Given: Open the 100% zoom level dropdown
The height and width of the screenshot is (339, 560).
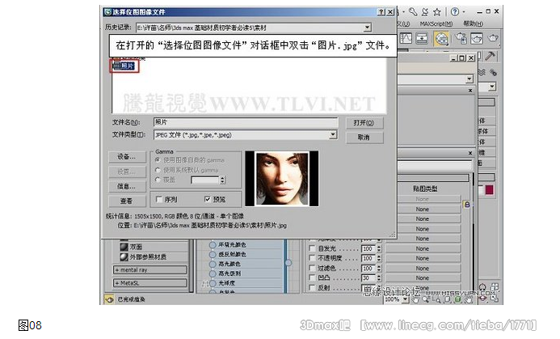Looking at the screenshot, I should [x=406, y=299].
